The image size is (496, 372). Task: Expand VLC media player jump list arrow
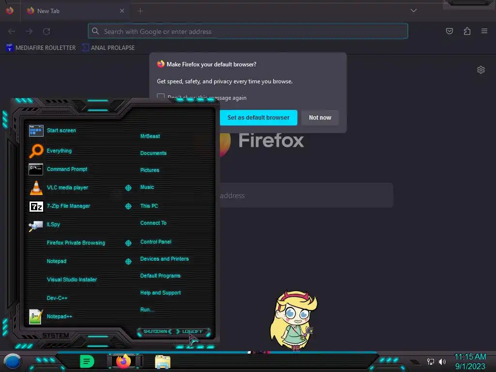(128, 188)
